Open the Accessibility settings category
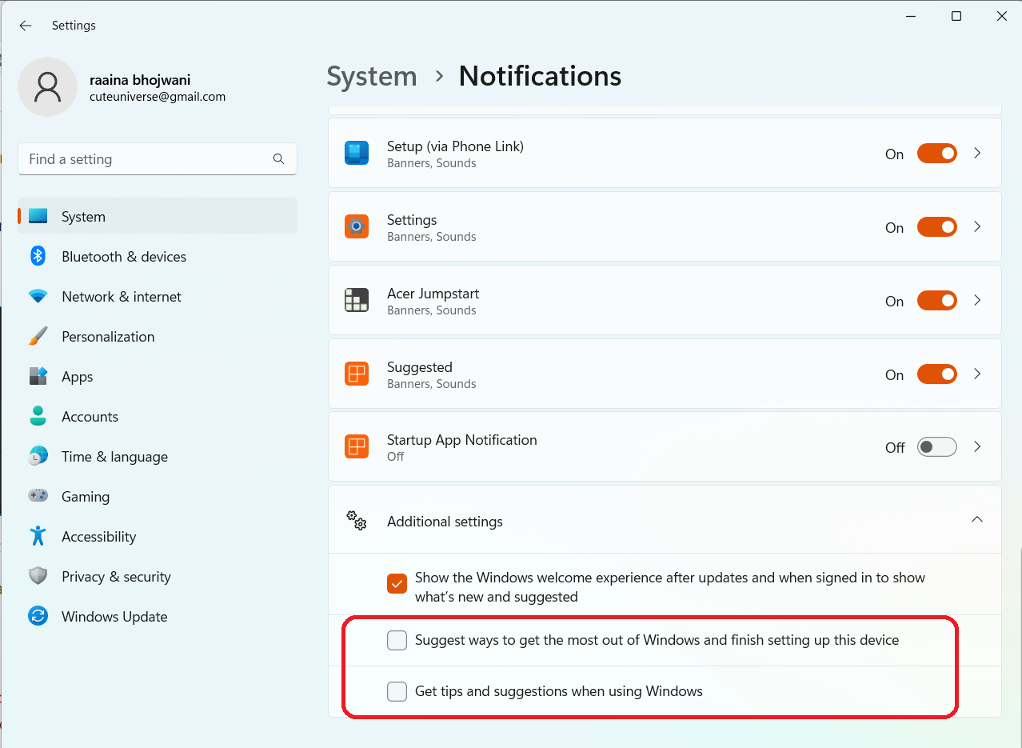This screenshot has height=748, width=1022. tap(98, 537)
